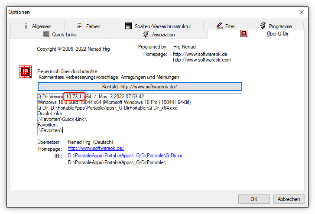
Task: Switch to the Filter tab
Action: tap(225, 26)
